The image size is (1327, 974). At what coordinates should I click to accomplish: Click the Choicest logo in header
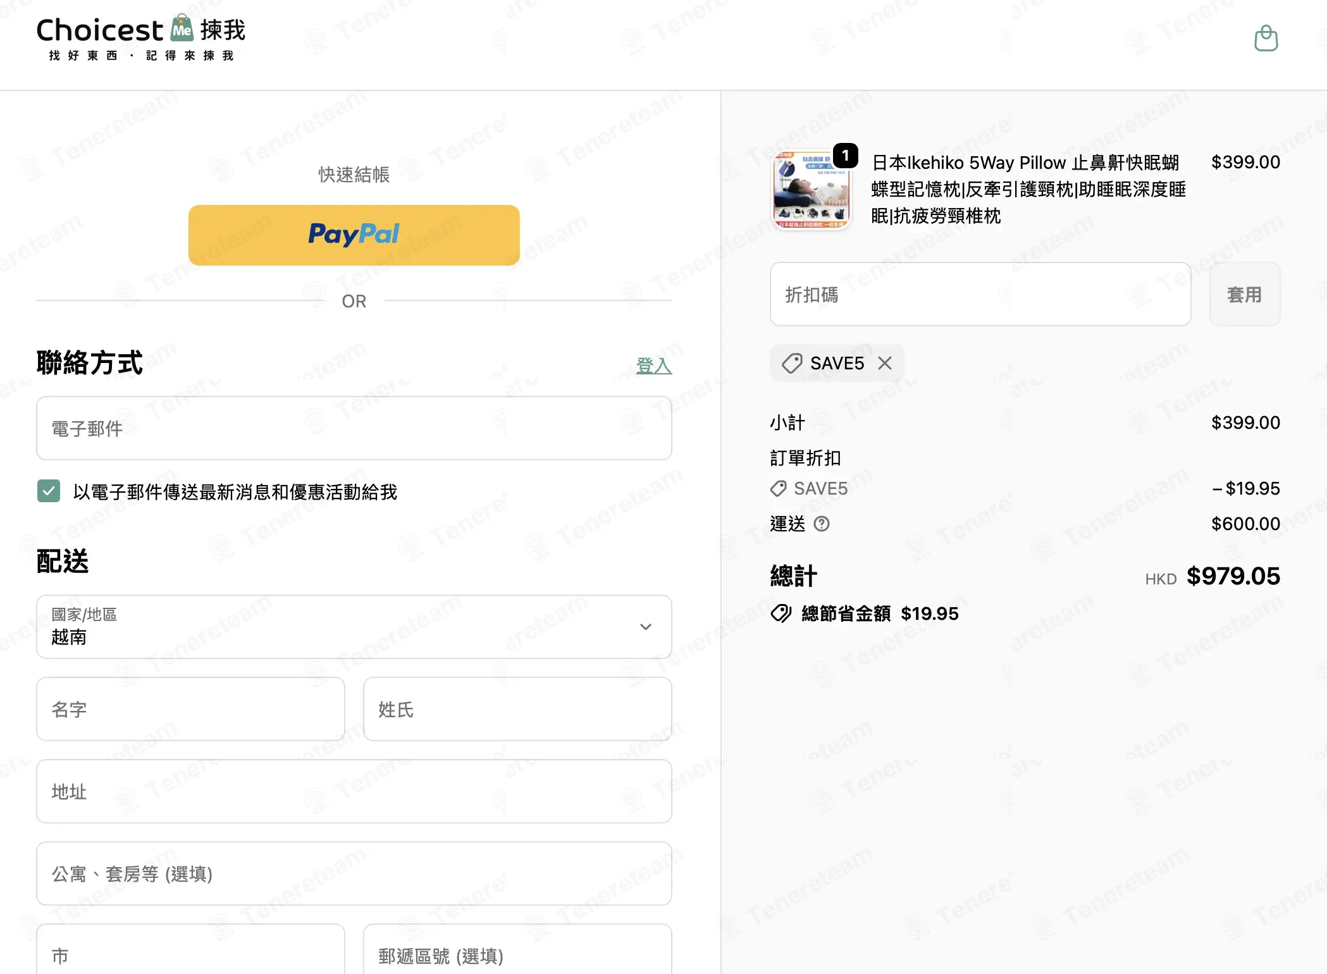click(140, 39)
